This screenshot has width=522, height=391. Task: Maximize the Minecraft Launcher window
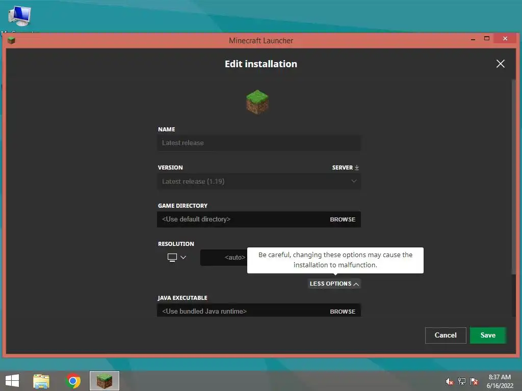(487, 39)
